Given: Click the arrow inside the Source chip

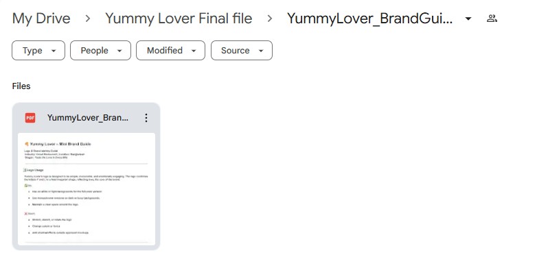Looking at the screenshot, I should click(x=261, y=51).
